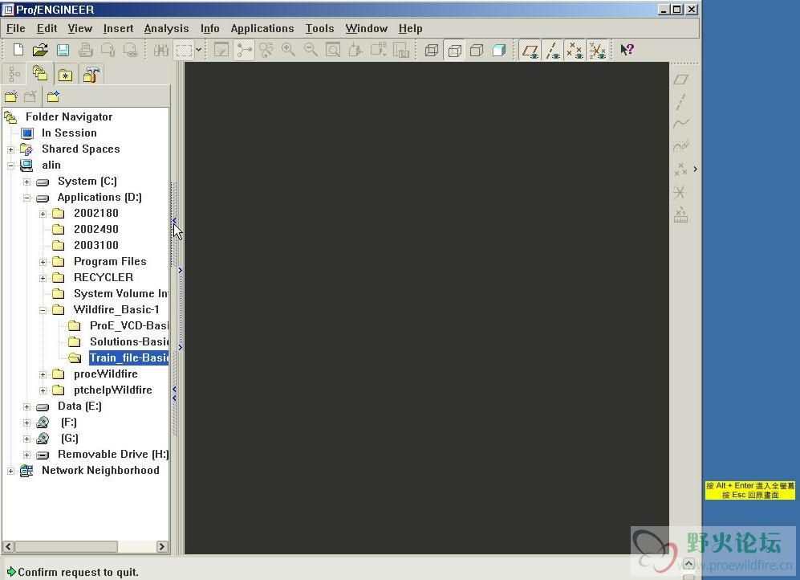
Task: Click the navigator scrollbar left arrow
Action: 8,547
